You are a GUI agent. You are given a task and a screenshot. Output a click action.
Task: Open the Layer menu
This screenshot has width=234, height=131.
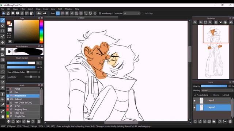point(15,9)
